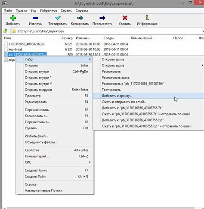The image size is (204, 209).
Task: Click the Информация toolbar icon
Action: click(x=147, y=18)
